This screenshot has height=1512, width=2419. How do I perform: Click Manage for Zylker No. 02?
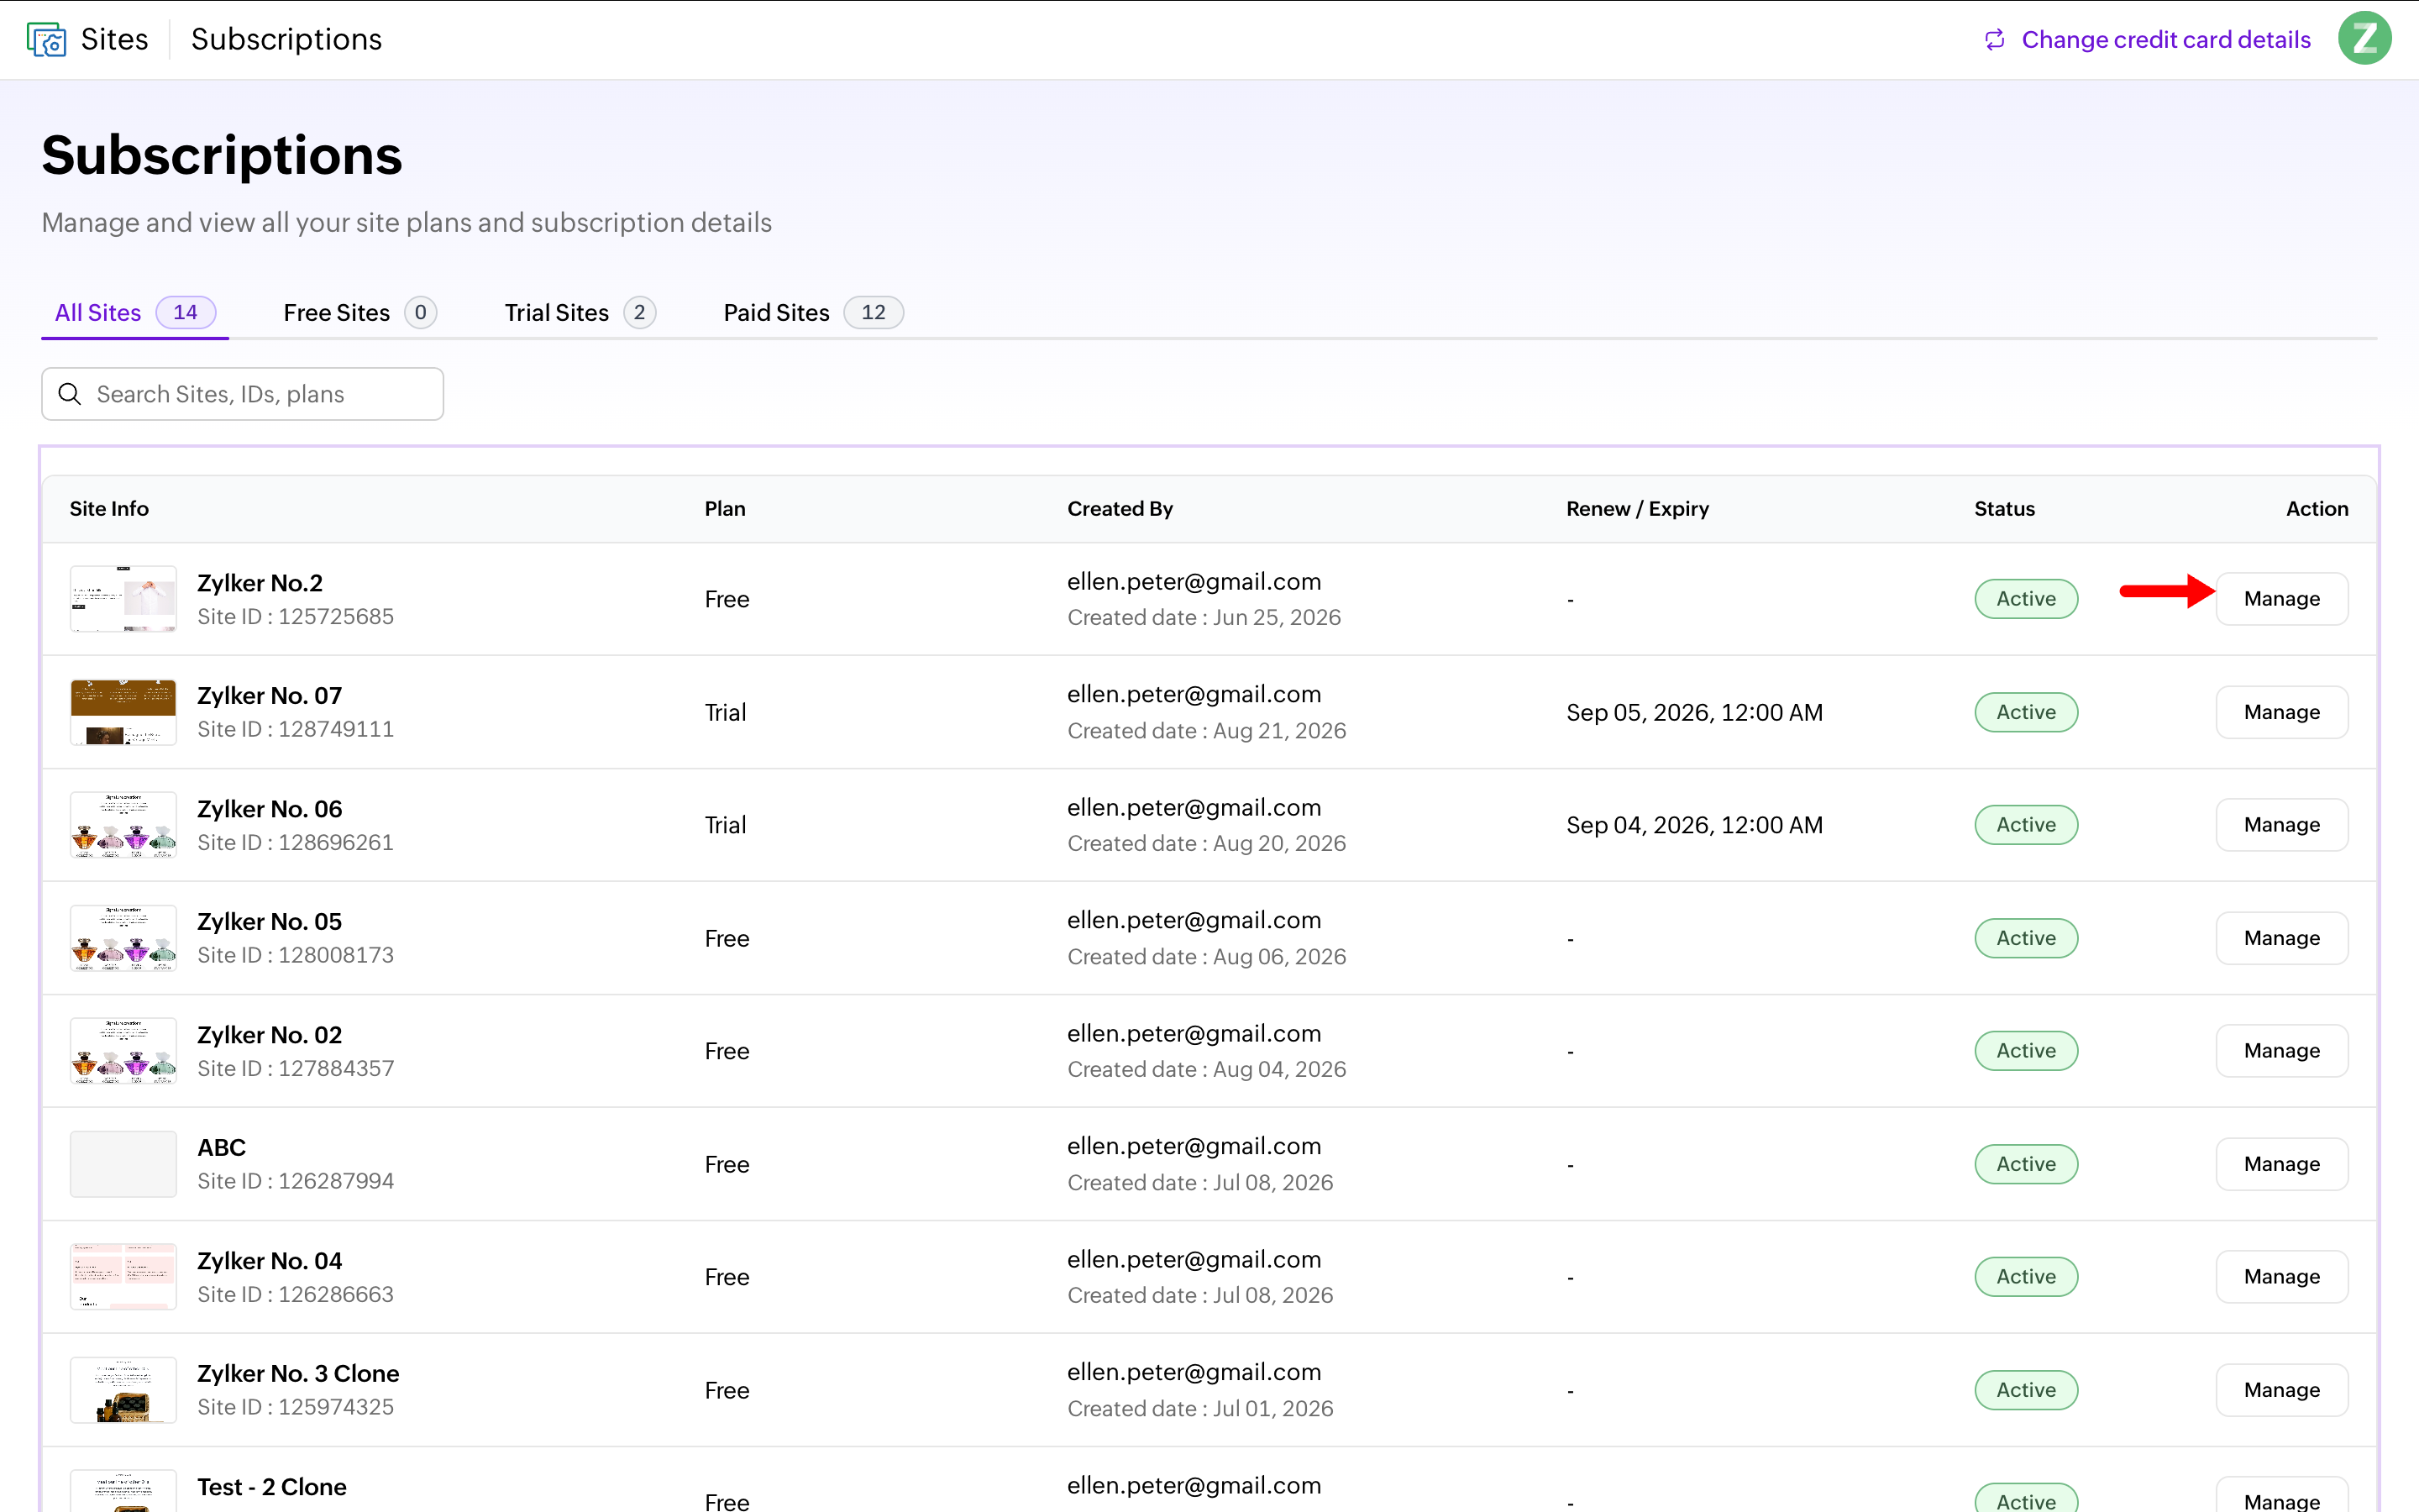[x=2282, y=1051]
